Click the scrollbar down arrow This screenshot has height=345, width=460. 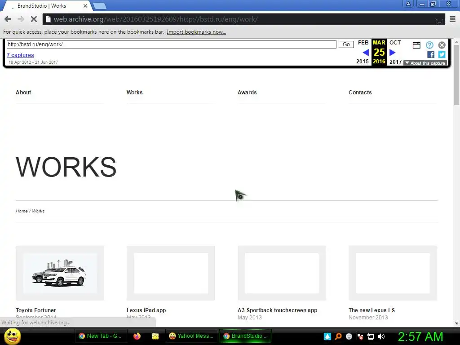coord(456,323)
